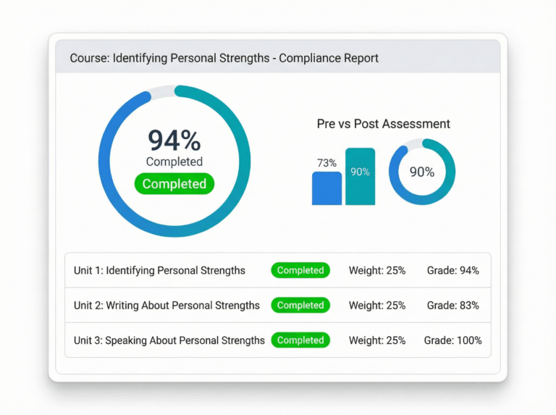Click Unit 2 Grade: 83% value
The height and width of the screenshot is (415, 556).
pyautogui.click(x=452, y=305)
